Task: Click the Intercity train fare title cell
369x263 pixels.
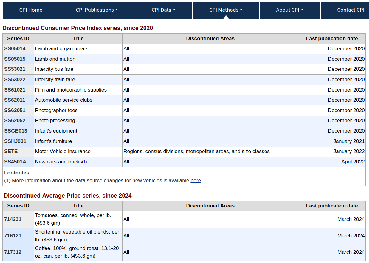Action: (55, 79)
